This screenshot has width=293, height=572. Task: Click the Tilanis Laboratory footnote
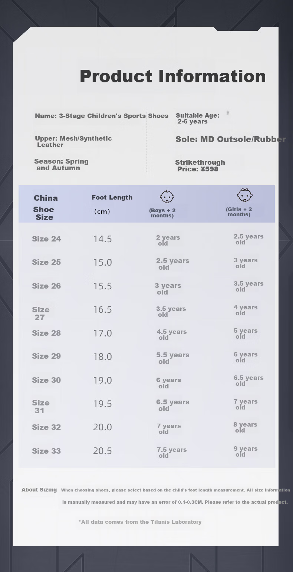140,522
